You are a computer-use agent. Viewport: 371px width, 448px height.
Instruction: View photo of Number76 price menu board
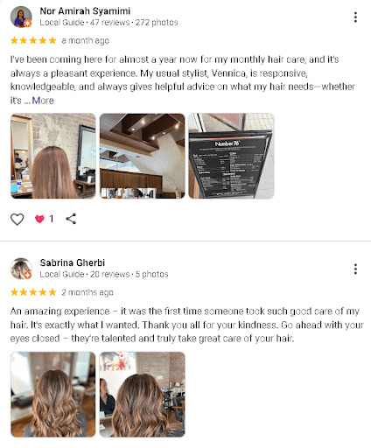(231, 156)
